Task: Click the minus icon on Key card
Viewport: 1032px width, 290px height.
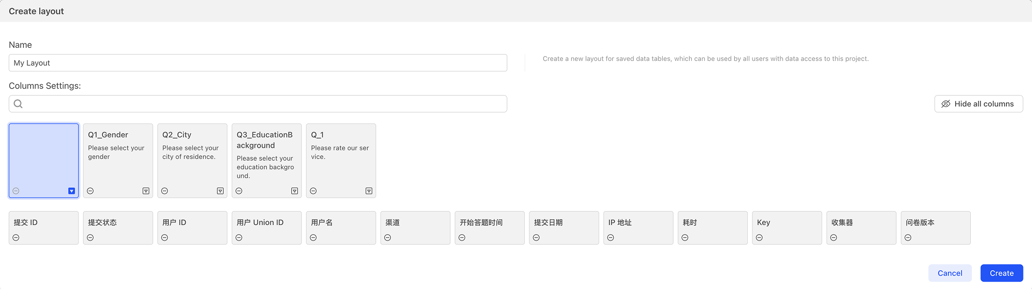Action: tap(759, 238)
